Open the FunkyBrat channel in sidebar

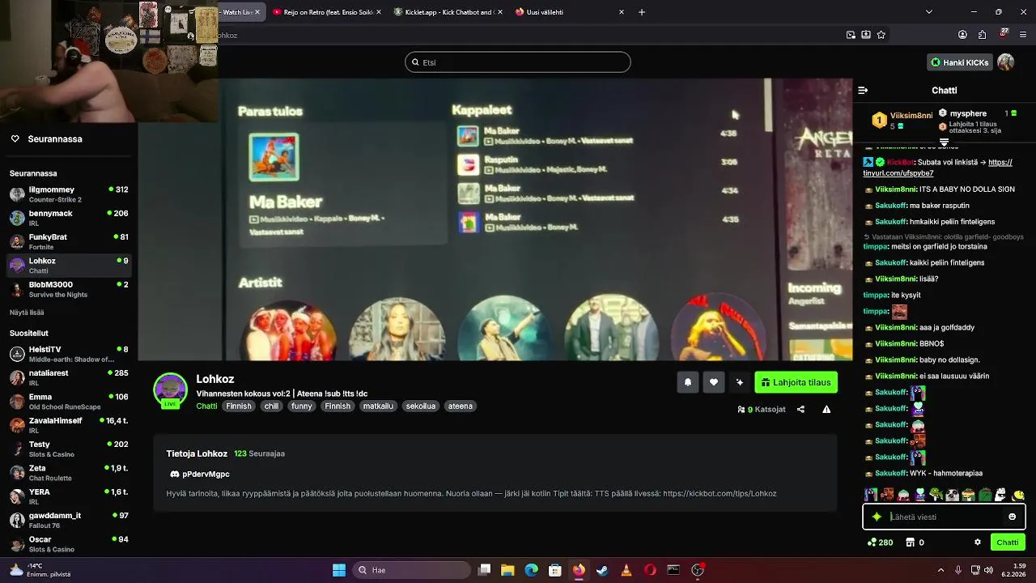point(69,241)
